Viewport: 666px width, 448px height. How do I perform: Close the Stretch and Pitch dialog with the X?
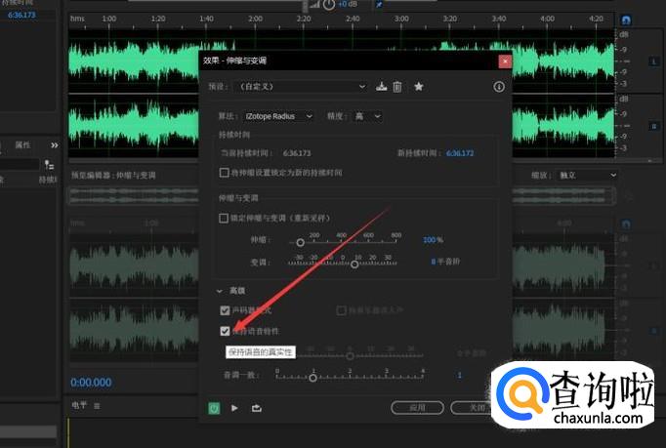tap(505, 61)
